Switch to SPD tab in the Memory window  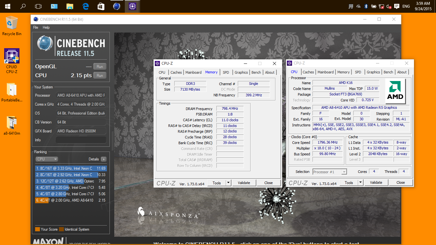226,72
